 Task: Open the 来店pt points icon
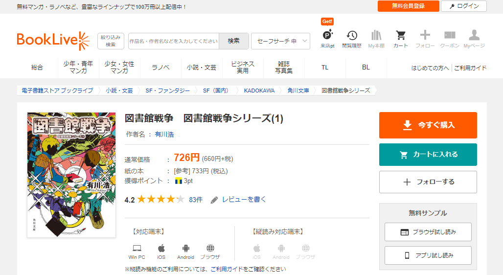(327, 39)
